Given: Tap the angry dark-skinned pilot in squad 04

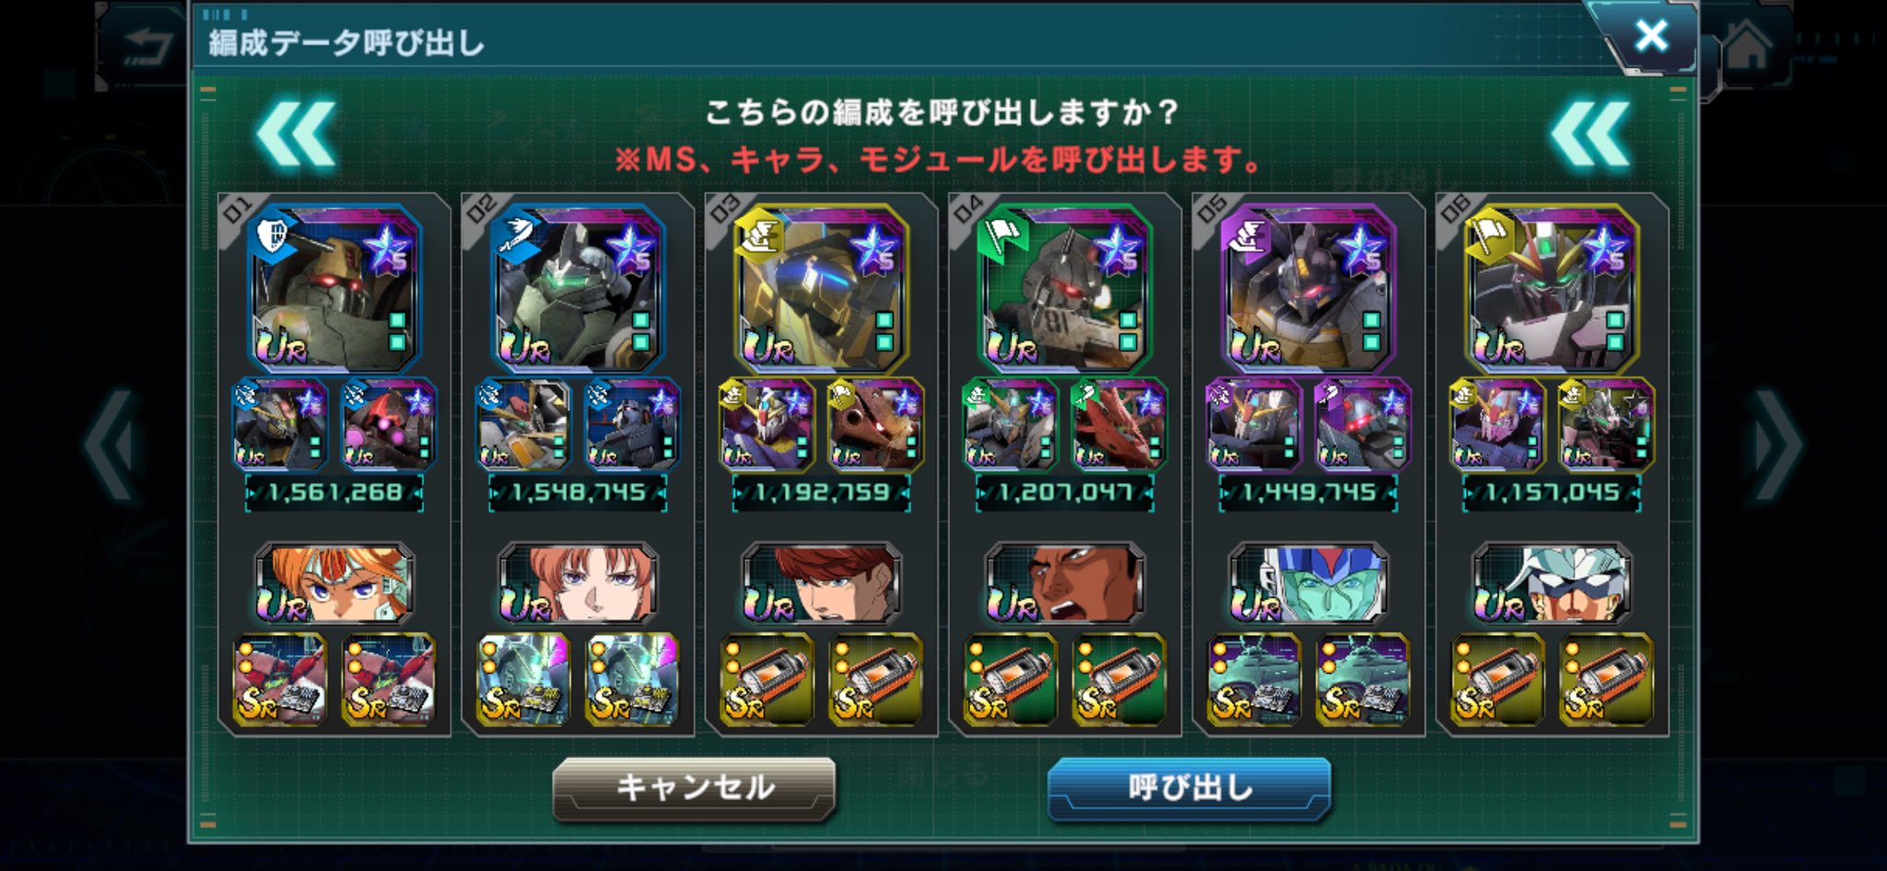Looking at the screenshot, I should point(1064,584).
